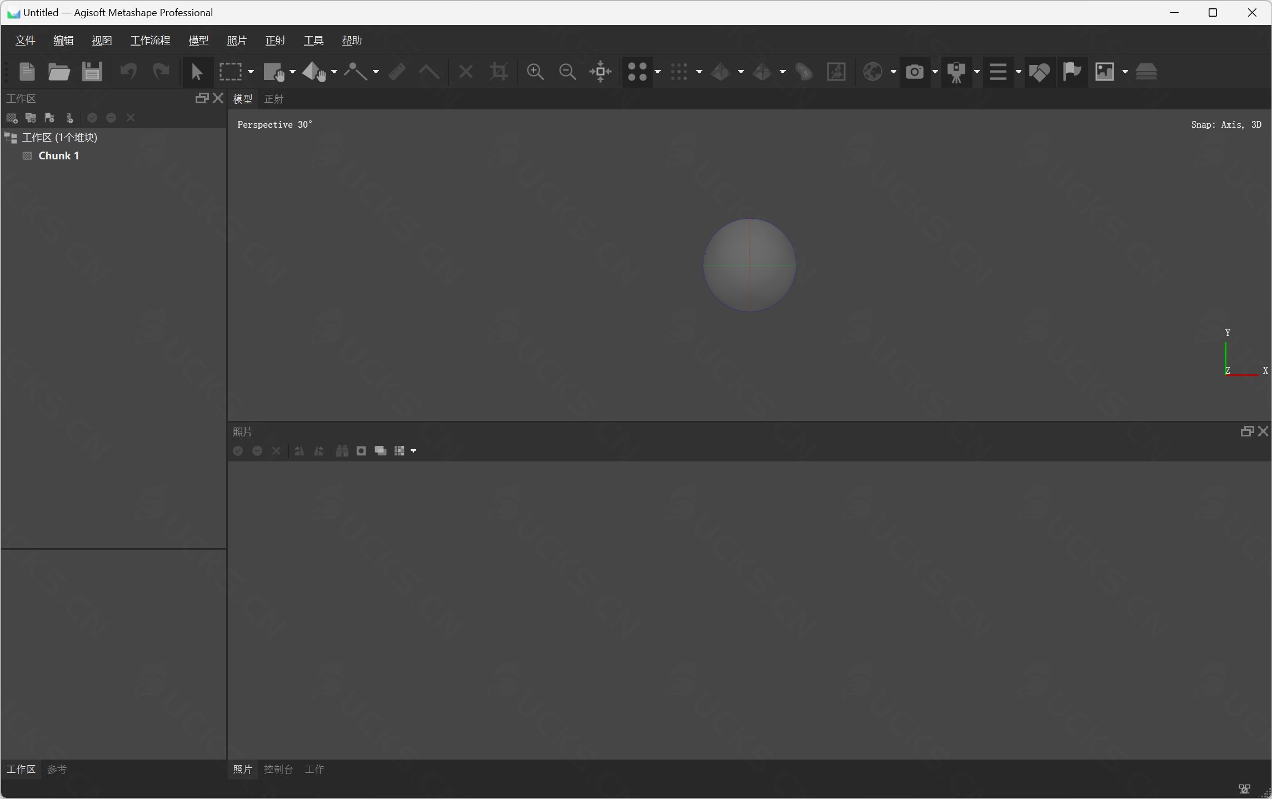Screen dimensions: 1272x799
Task: Open the photos view mode dropdown arrow
Action: point(413,451)
